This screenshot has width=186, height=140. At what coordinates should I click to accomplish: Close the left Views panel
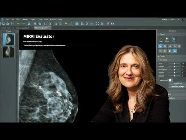coord(17,31)
